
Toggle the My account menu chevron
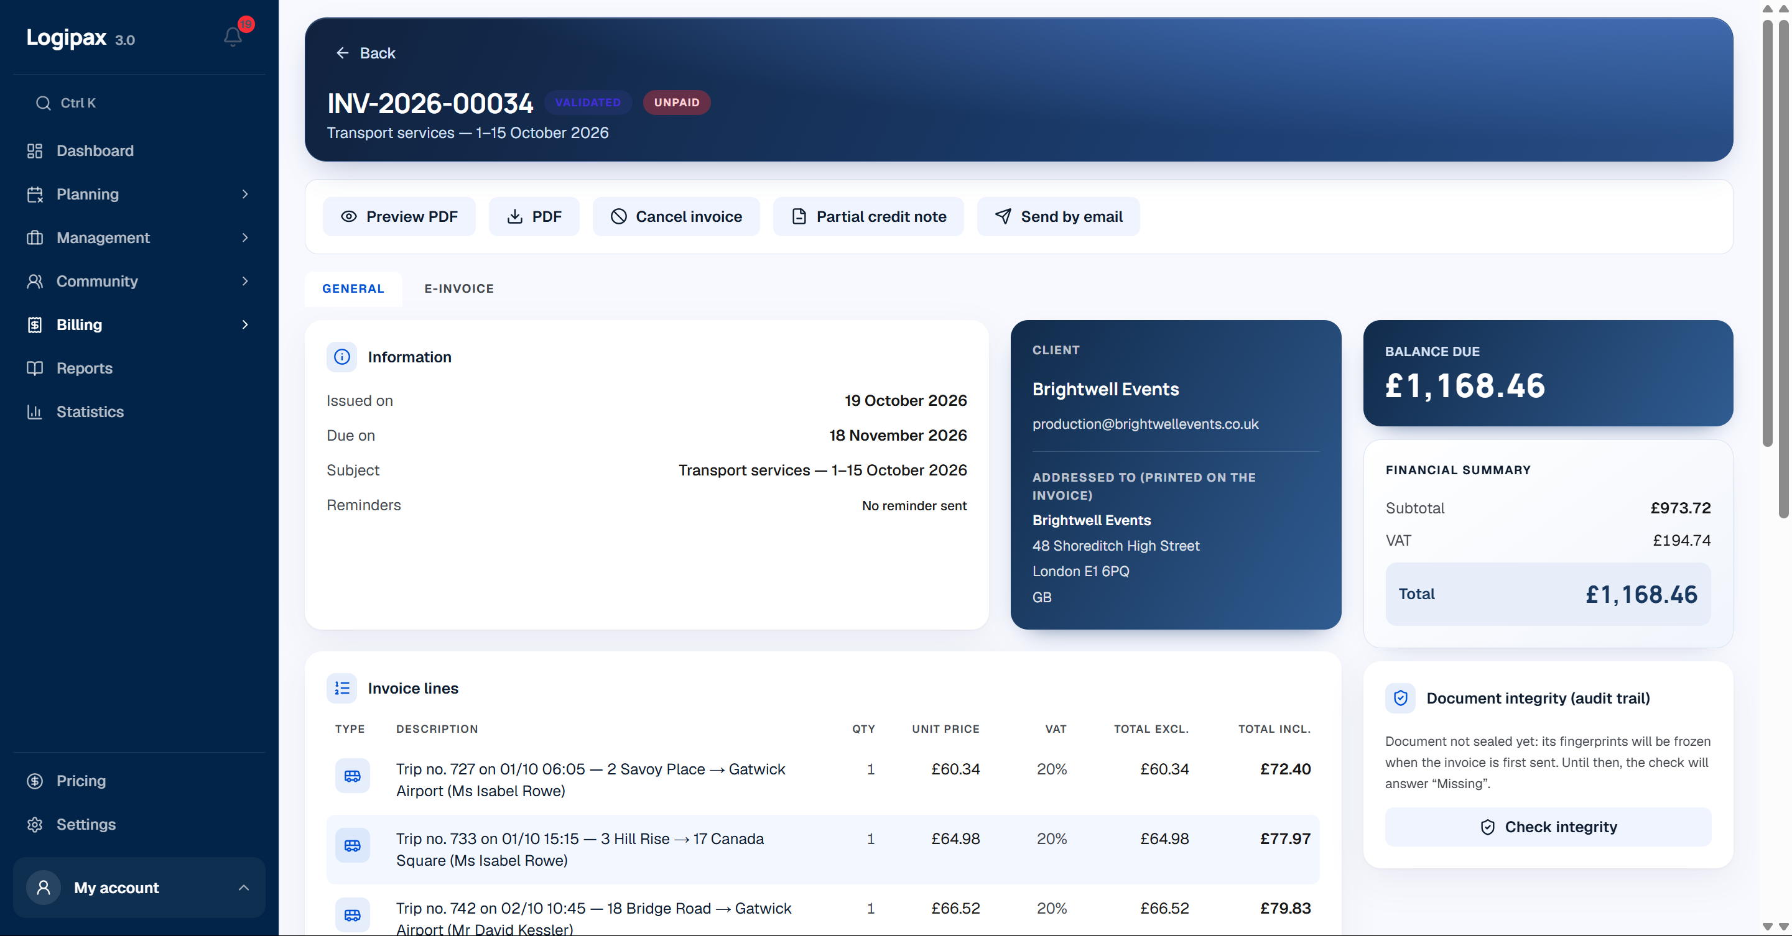243,888
